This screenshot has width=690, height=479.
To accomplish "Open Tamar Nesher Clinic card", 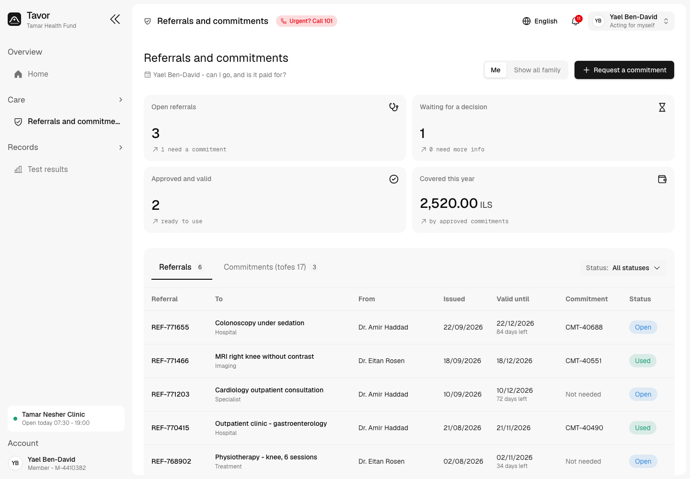I will point(66,419).
